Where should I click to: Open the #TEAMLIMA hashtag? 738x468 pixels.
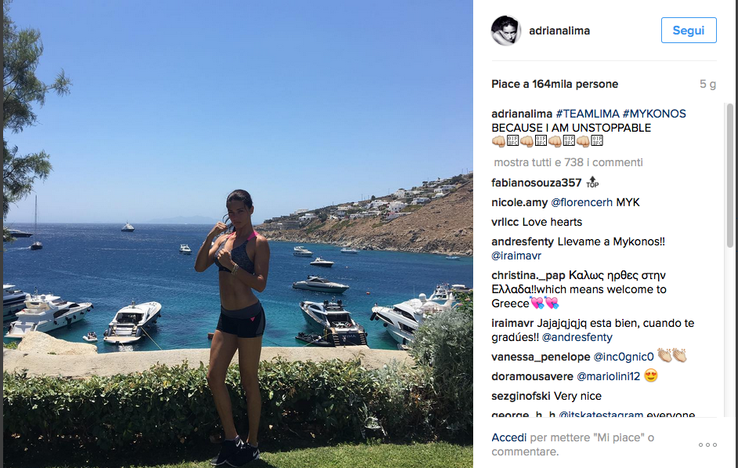588,114
